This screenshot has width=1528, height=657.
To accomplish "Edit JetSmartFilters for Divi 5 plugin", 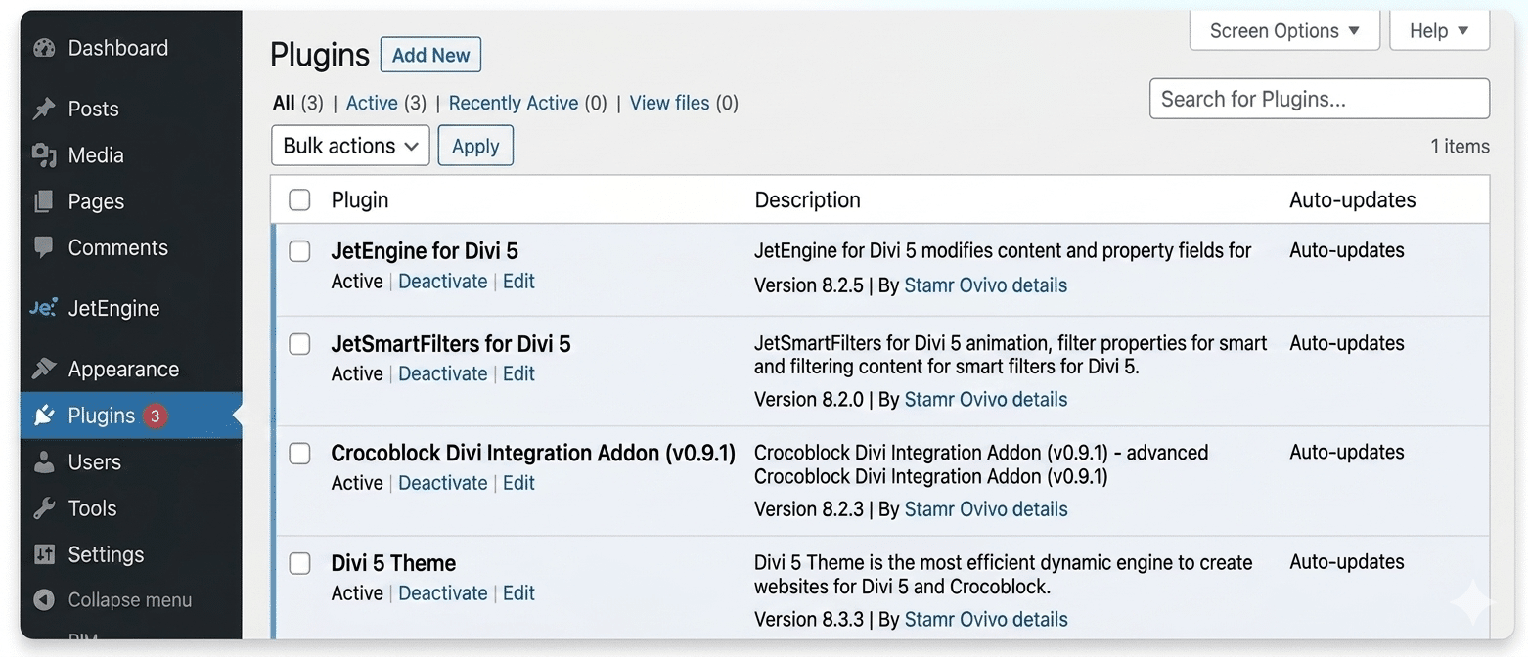I will pos(518,373).
